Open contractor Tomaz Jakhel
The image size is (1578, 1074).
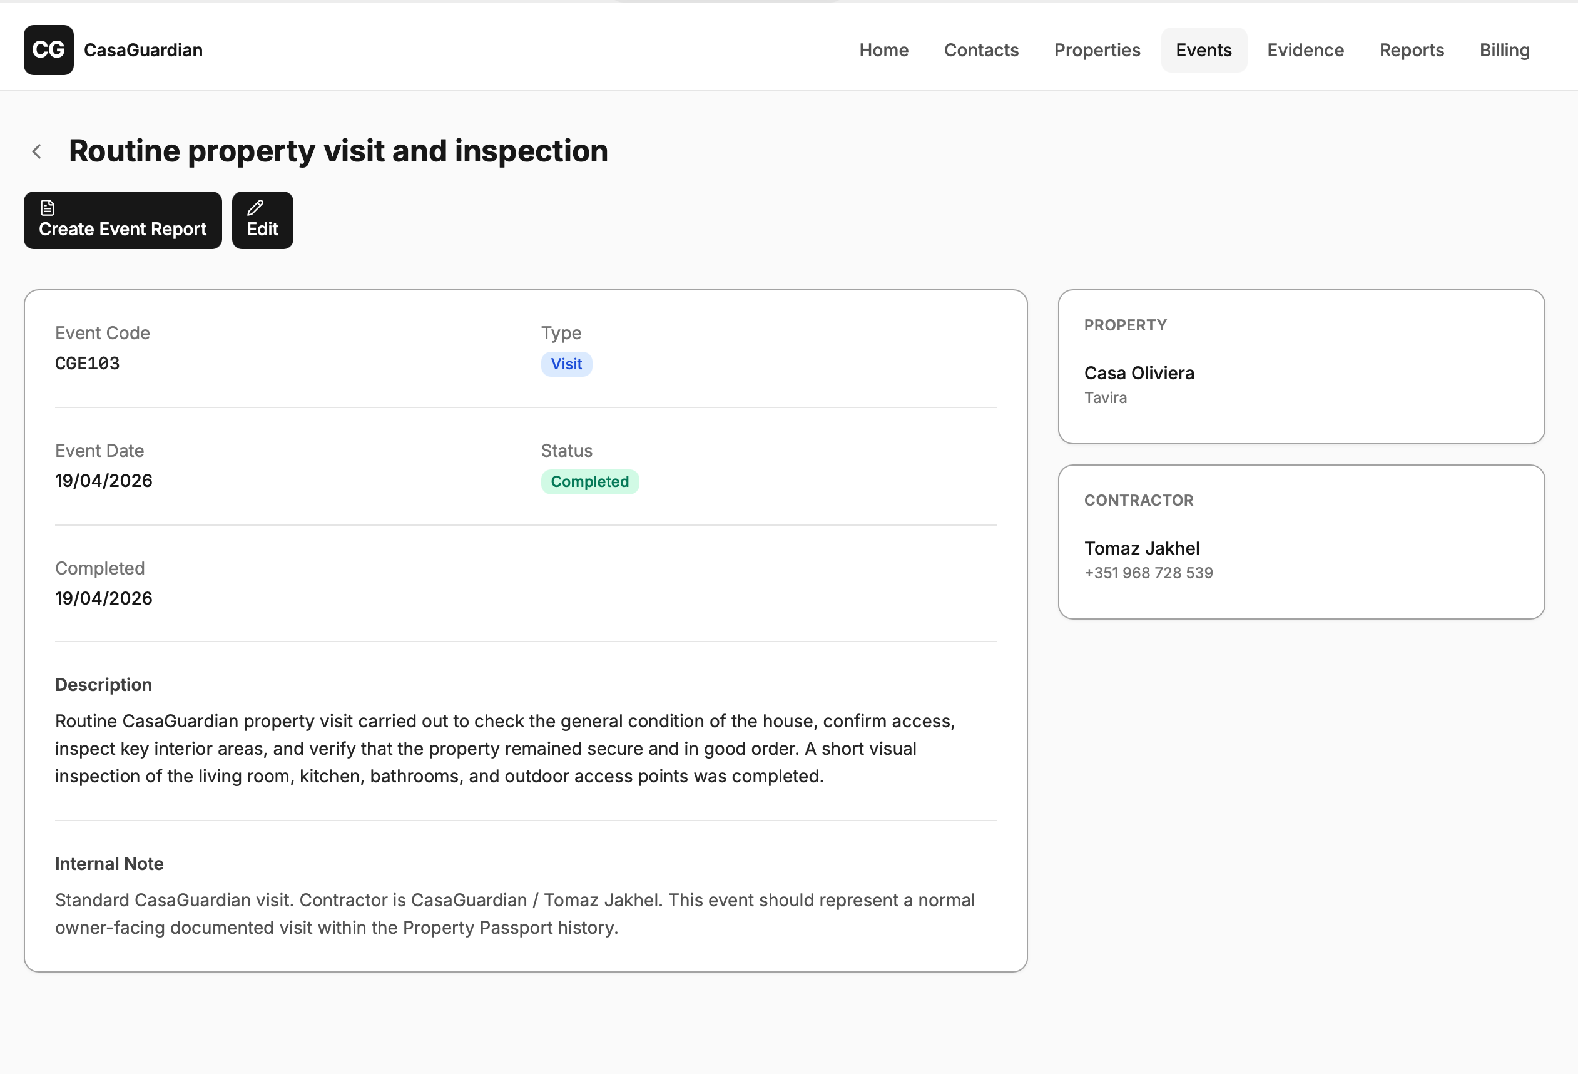pos(1141,548)
